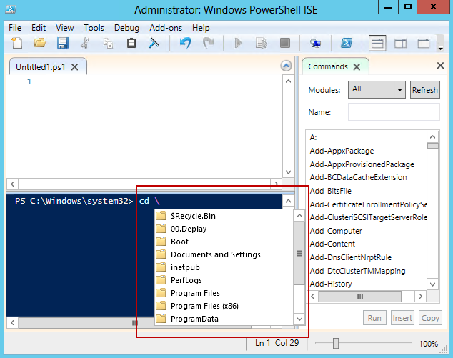Undo the last action
Image resolution: width=453 pixels, height=358 pixels.
click(x=185, y=44)
